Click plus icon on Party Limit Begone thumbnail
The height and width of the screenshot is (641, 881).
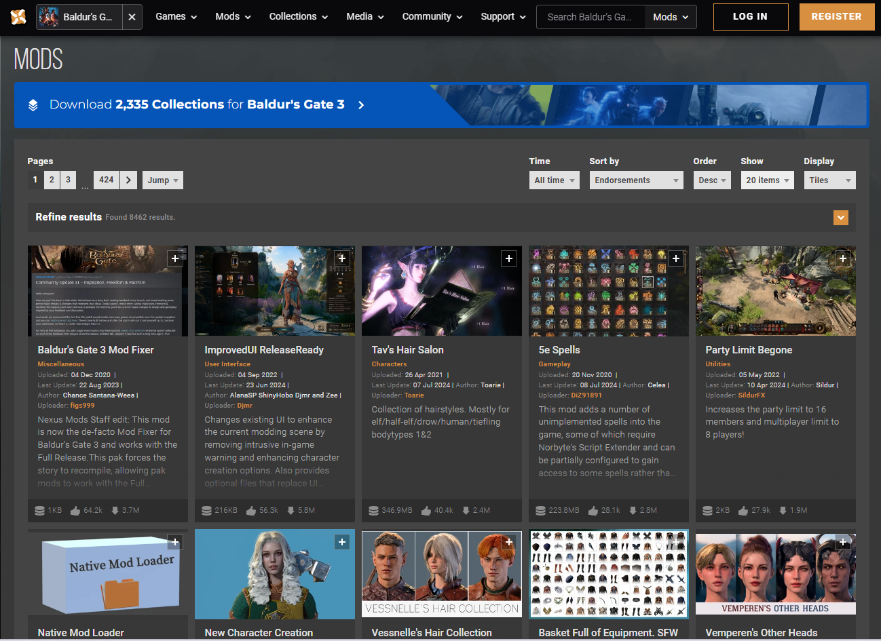point(843,258)
